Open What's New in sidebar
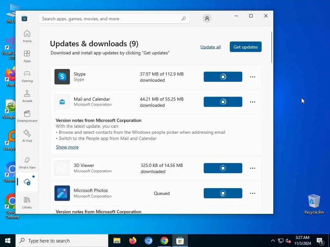 coord(27,163)
